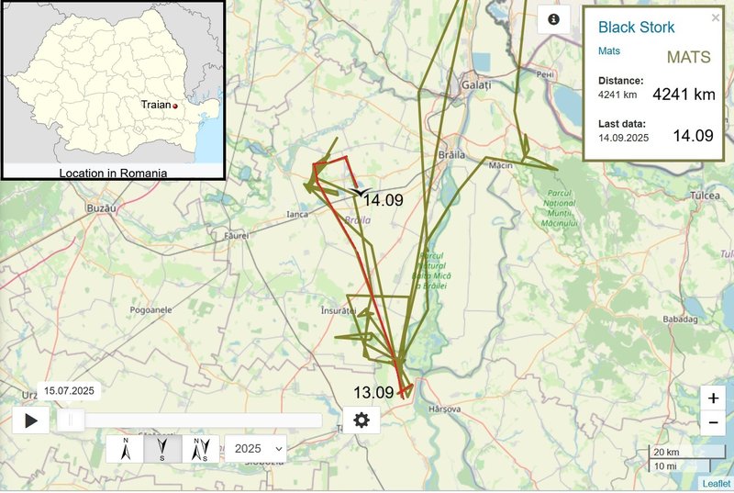Click the Parcul Natural Balta Mică label
This screenshot has height=493, width=734.
pos(431,271)
